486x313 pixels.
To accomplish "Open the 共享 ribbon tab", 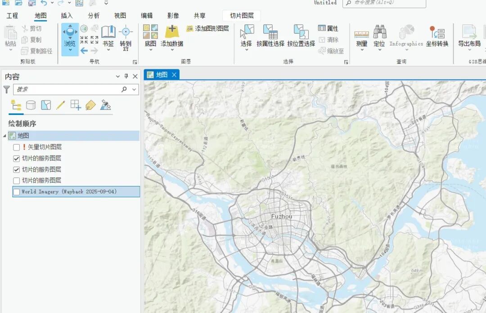I will coord(200,15).
